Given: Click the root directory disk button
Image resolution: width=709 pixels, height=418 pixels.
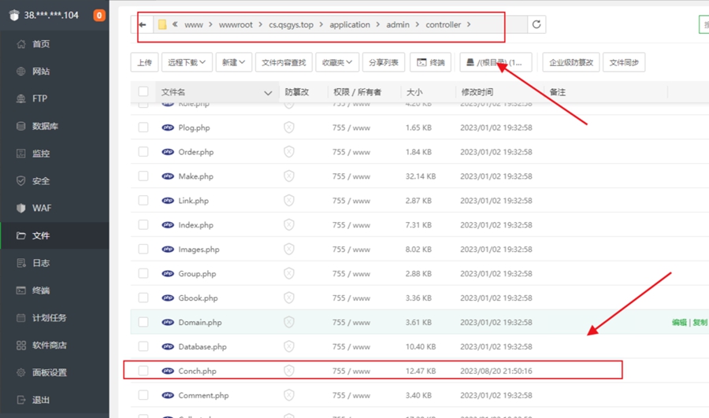Looking at the screenshot, I should 495,63.
